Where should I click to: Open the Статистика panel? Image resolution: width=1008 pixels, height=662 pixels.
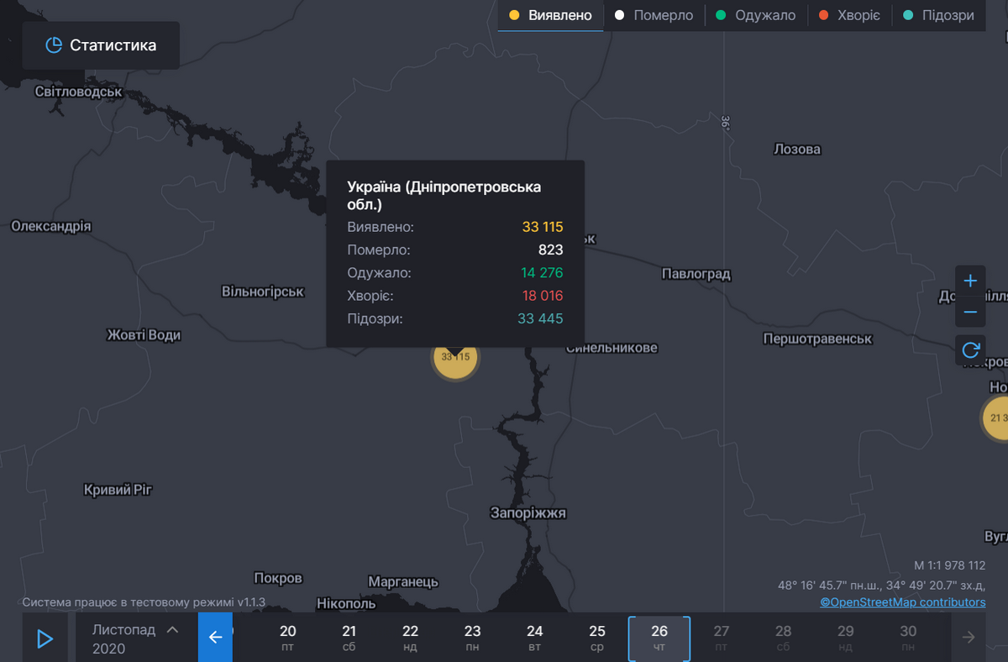(x=101, y=45)
